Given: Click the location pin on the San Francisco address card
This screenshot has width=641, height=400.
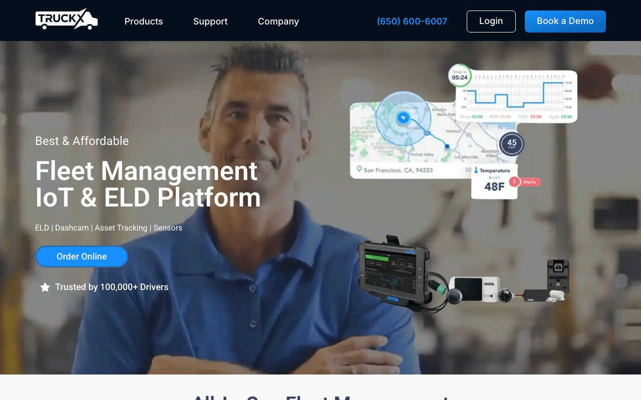Looking at the screenshot, I should click(x=360, y=170).
